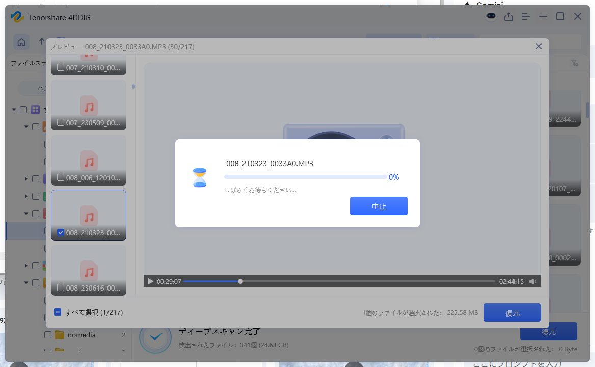Screen dimensions: 595x367
Task: Check the 007_230509 file checkbox
Action: (61, 122)
